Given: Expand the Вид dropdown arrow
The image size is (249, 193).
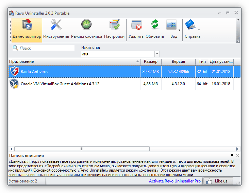Looking at the screenshot, I should point(180,30).
